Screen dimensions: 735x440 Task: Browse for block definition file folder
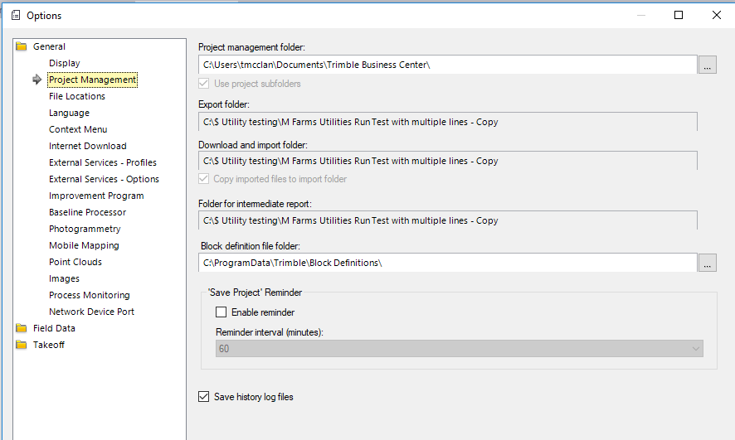point(707,263)
